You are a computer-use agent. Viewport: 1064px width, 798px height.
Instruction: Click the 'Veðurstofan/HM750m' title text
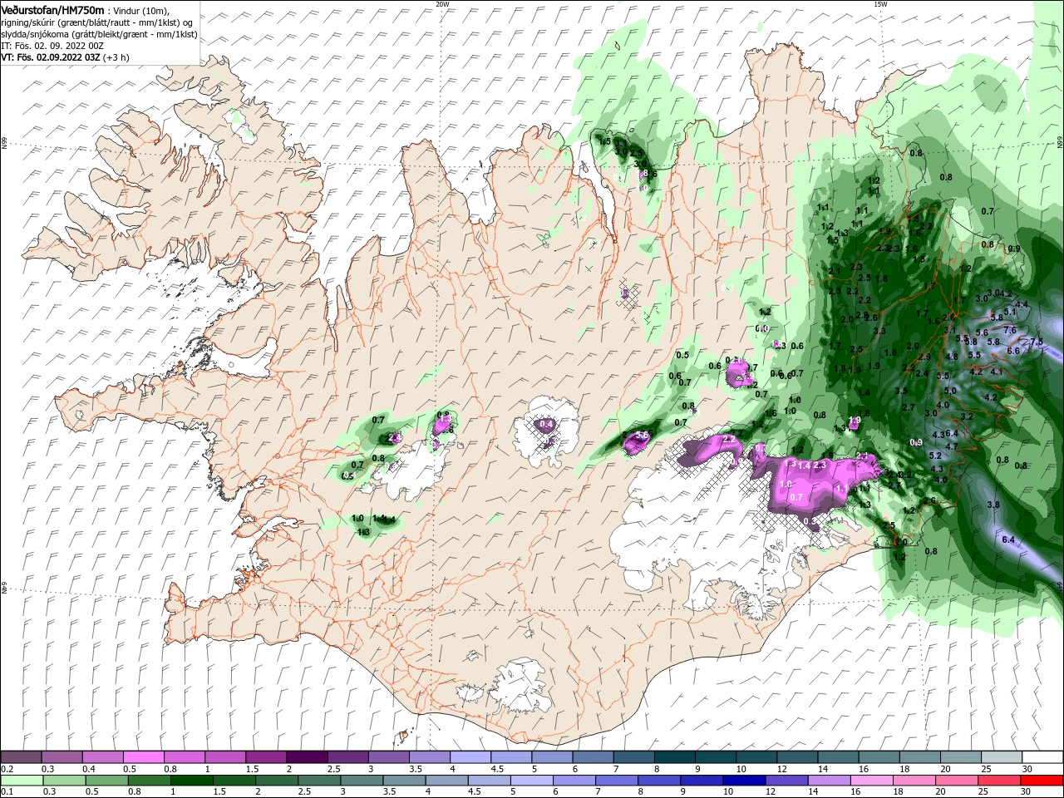pyautogui.click(x=52, y=9)
